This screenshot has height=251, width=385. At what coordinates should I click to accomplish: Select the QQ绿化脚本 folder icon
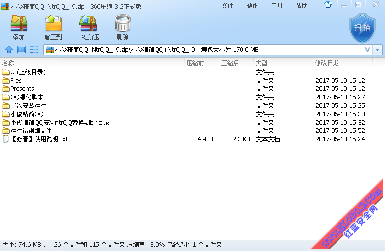tap(5, 97)
